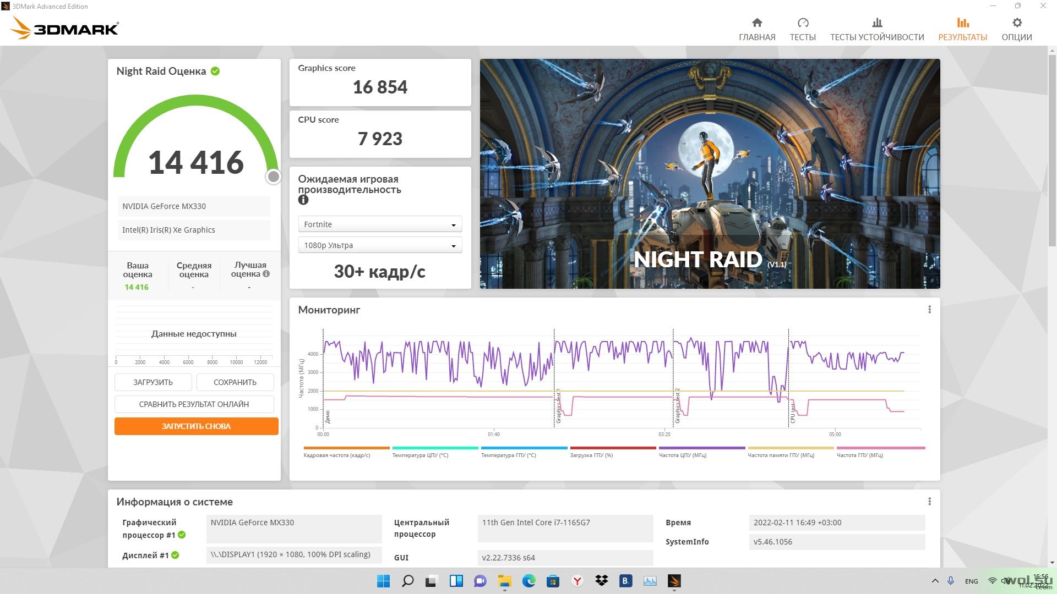
Task: Open Dropbox from taskbar
Action: [602, 581]
